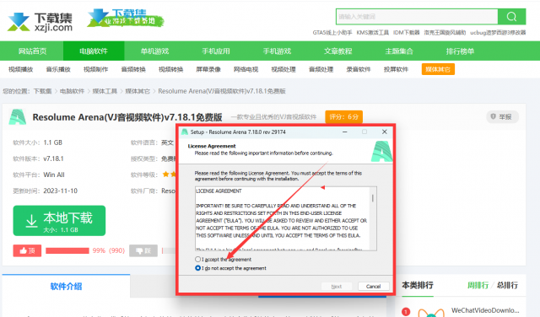This screenshot has height=317, width=540.
Task: Minimize the Resolume Arena Setup window
Action: [x=345, y=132]
